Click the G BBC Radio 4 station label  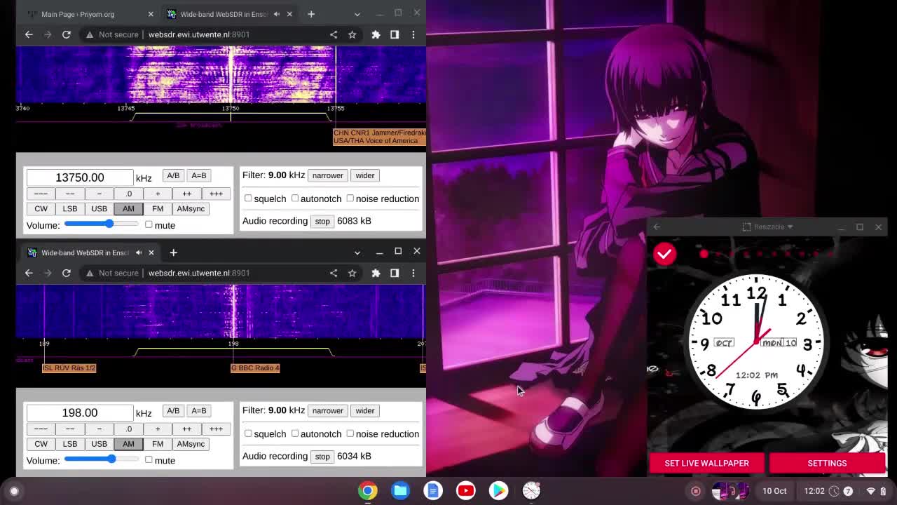255,368
